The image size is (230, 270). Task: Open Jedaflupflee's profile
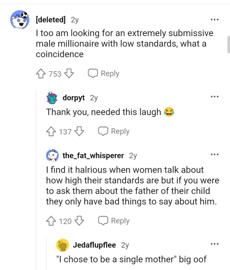coord(95,245)
